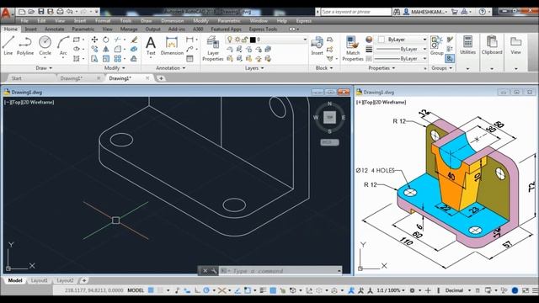Open the multiline Text tool
The image size is (539, 303).
151,46
